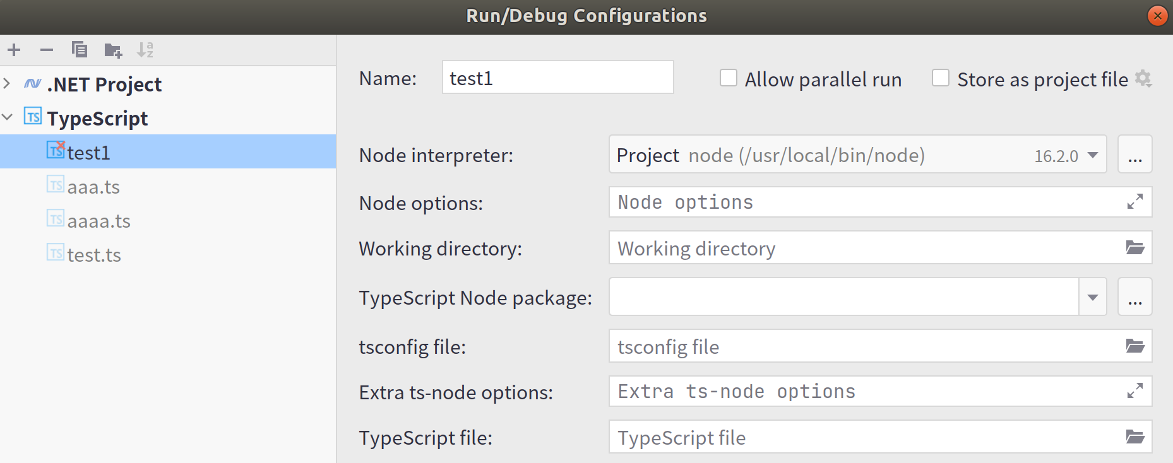Open the TypeScript Node package dropdown
1173x463 pixels.
(1093, 297)
